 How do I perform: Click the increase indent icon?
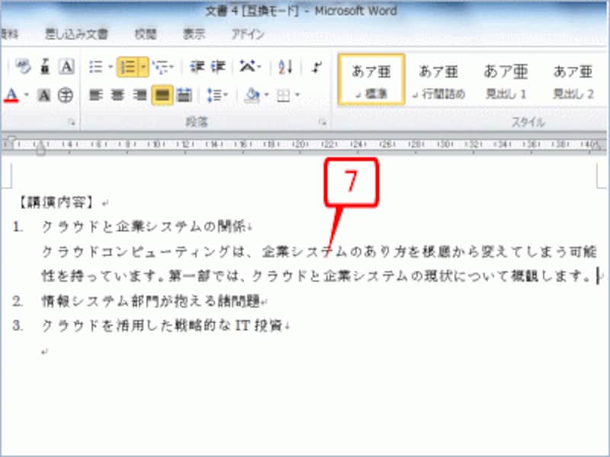[218, 67]
